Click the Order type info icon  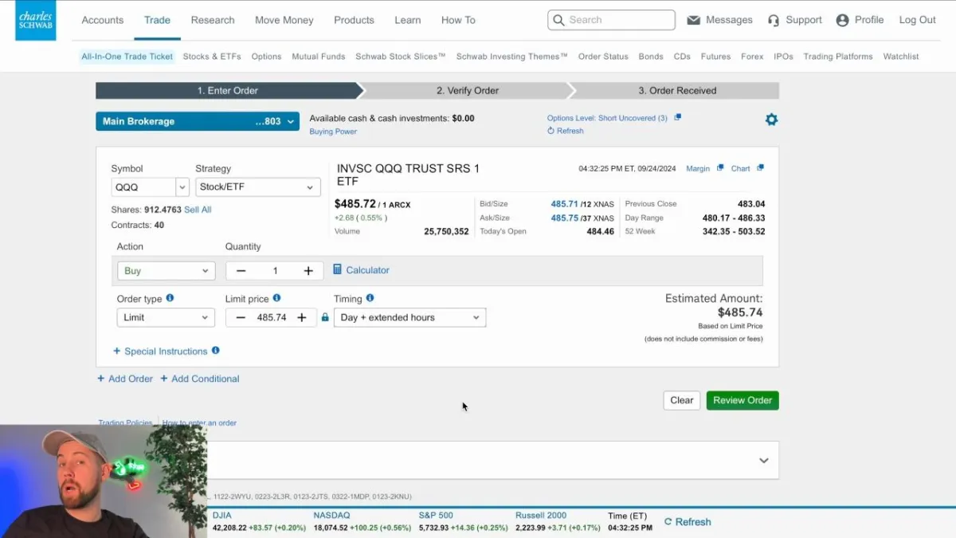pos(170,298)
